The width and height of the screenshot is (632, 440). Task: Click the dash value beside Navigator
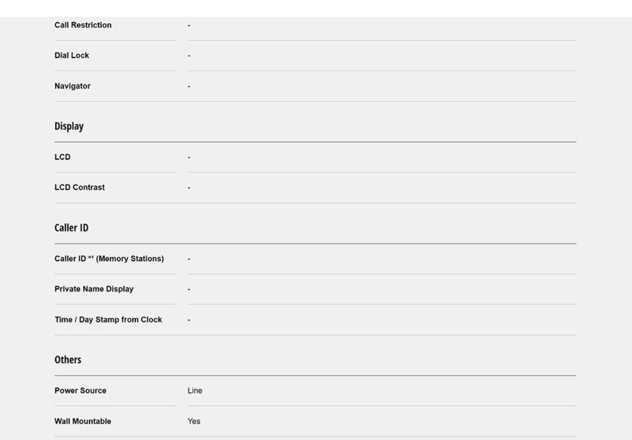[189, 87]
